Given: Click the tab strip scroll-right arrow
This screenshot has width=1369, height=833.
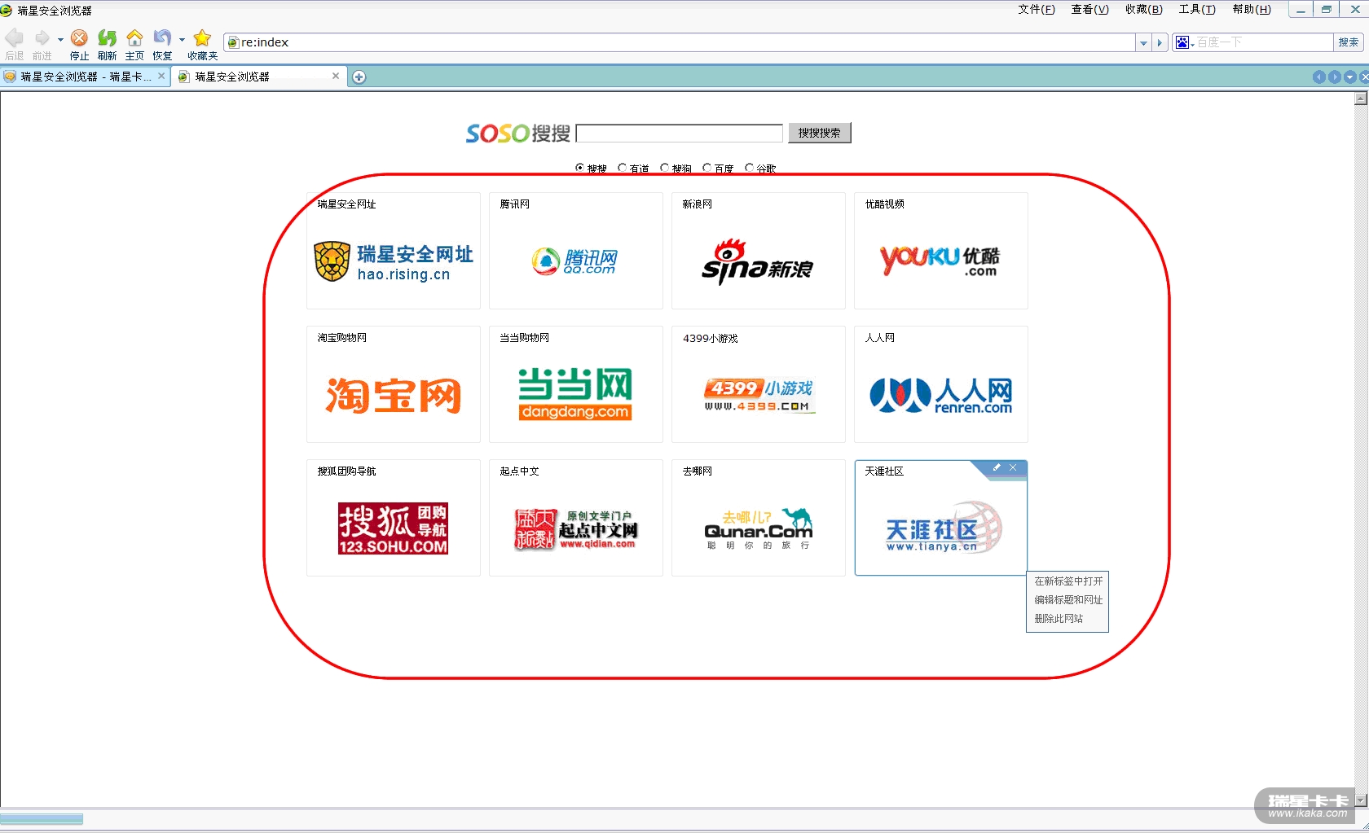Looking at the screenshot, I should click(1335, 77).
